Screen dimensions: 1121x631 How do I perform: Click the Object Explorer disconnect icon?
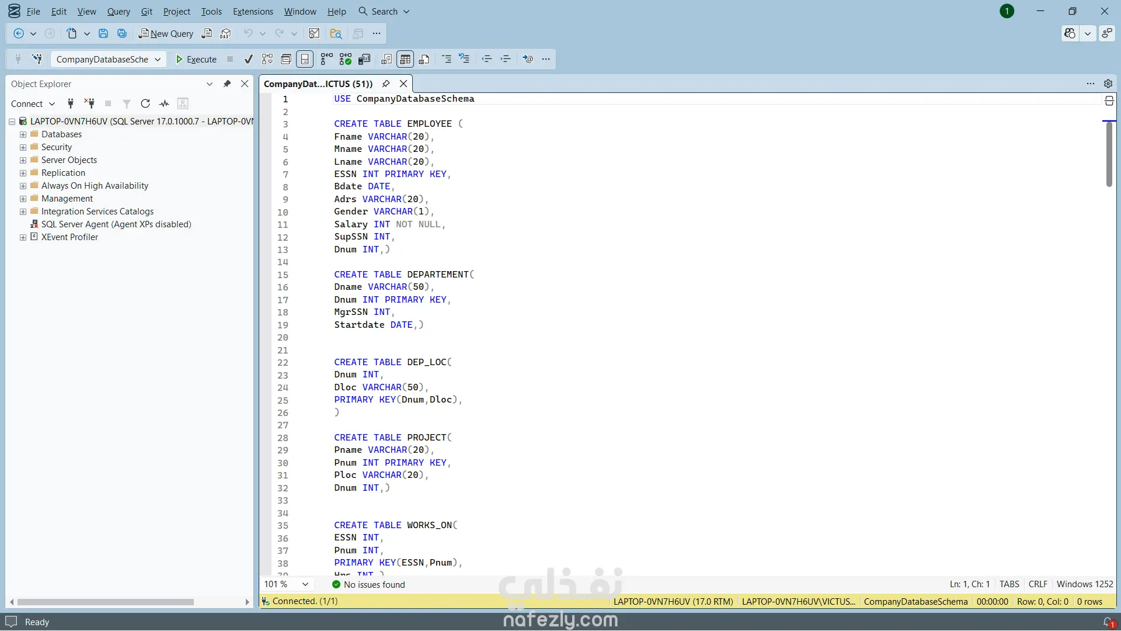pos(89,103)
